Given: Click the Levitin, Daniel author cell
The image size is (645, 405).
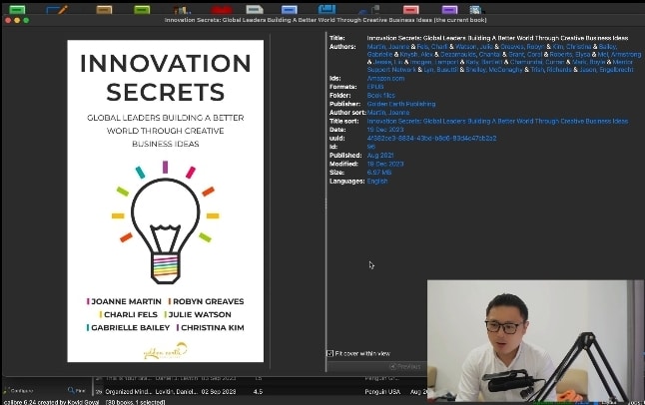Looking at the screenshot, I should pos(175,392).
